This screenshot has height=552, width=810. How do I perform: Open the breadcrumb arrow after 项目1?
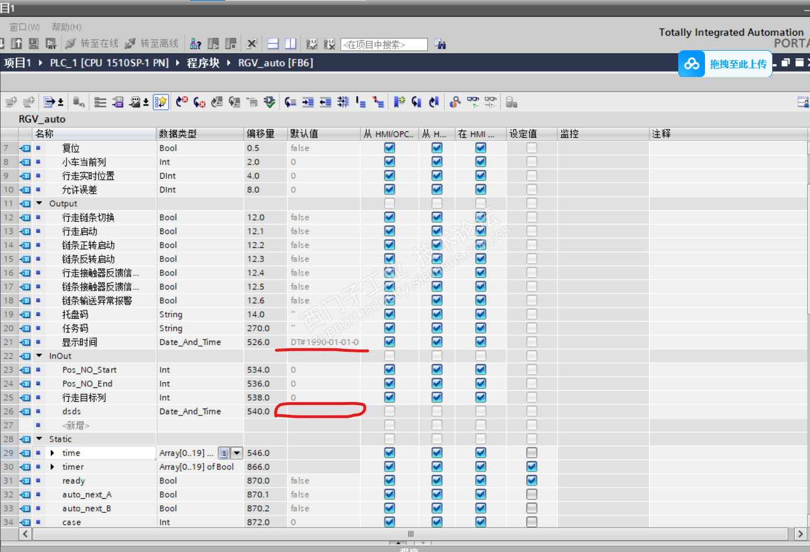[40, 62]
